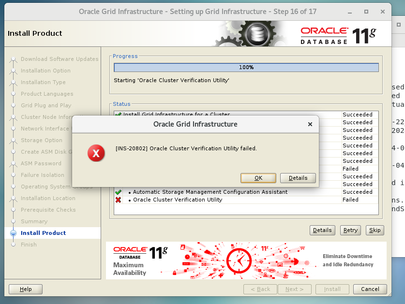This screenshot has width=405, height=304.
Task: Select the Installation Option step
Action: (x=45, y=71)
